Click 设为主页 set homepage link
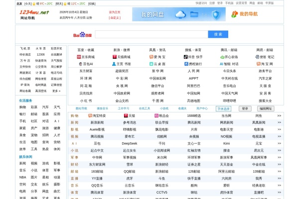The height and width of the screenshot is (199, 299). pyautogui.click(x=115, y=12)
